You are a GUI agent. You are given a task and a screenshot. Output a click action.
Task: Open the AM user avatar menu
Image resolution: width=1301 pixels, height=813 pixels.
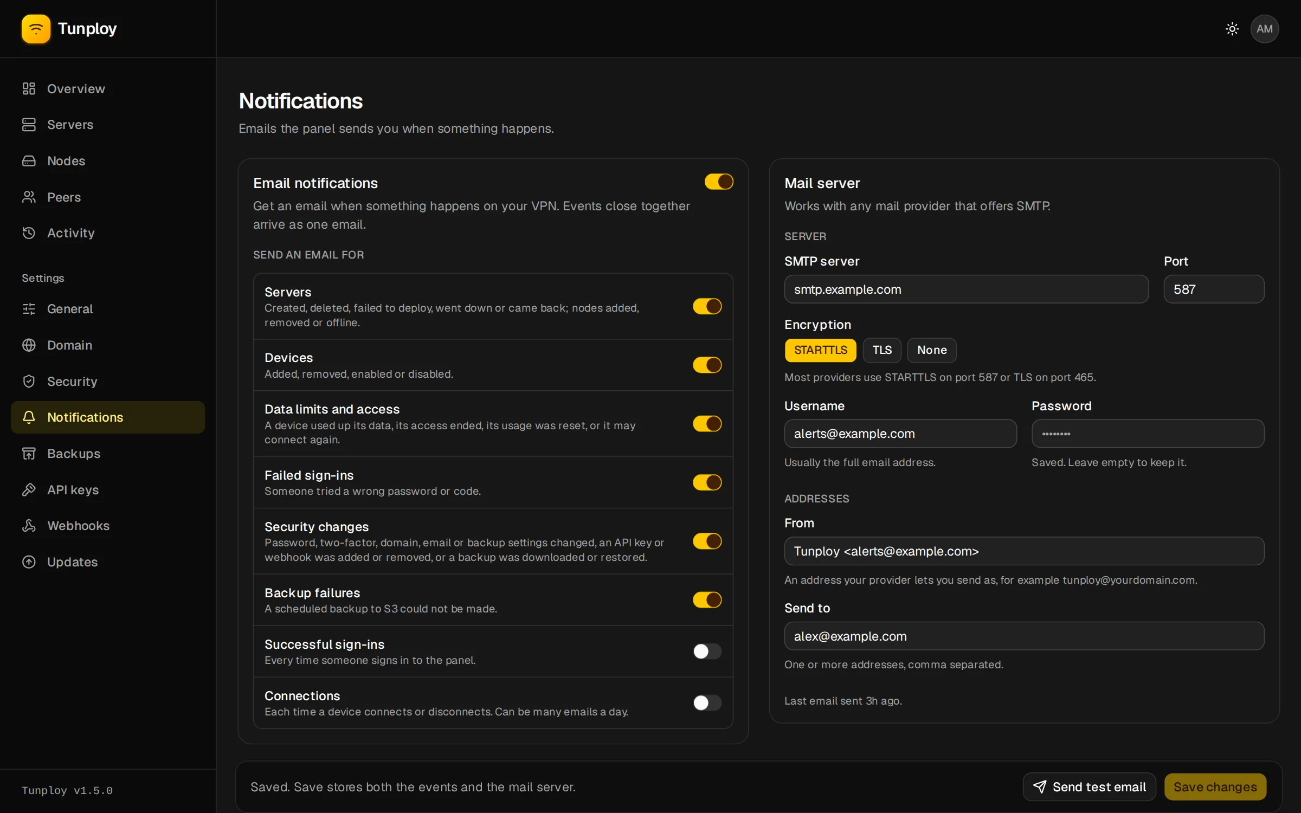pos(1265,29)
